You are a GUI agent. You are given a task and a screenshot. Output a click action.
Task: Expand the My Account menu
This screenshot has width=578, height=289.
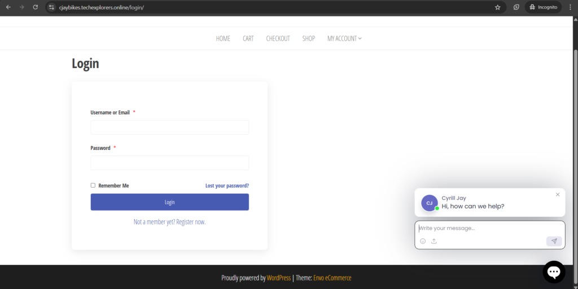(x=344, y=38)
